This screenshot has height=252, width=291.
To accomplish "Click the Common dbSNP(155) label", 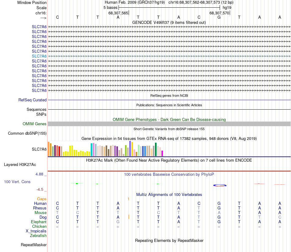I will [x=27, y=133].
